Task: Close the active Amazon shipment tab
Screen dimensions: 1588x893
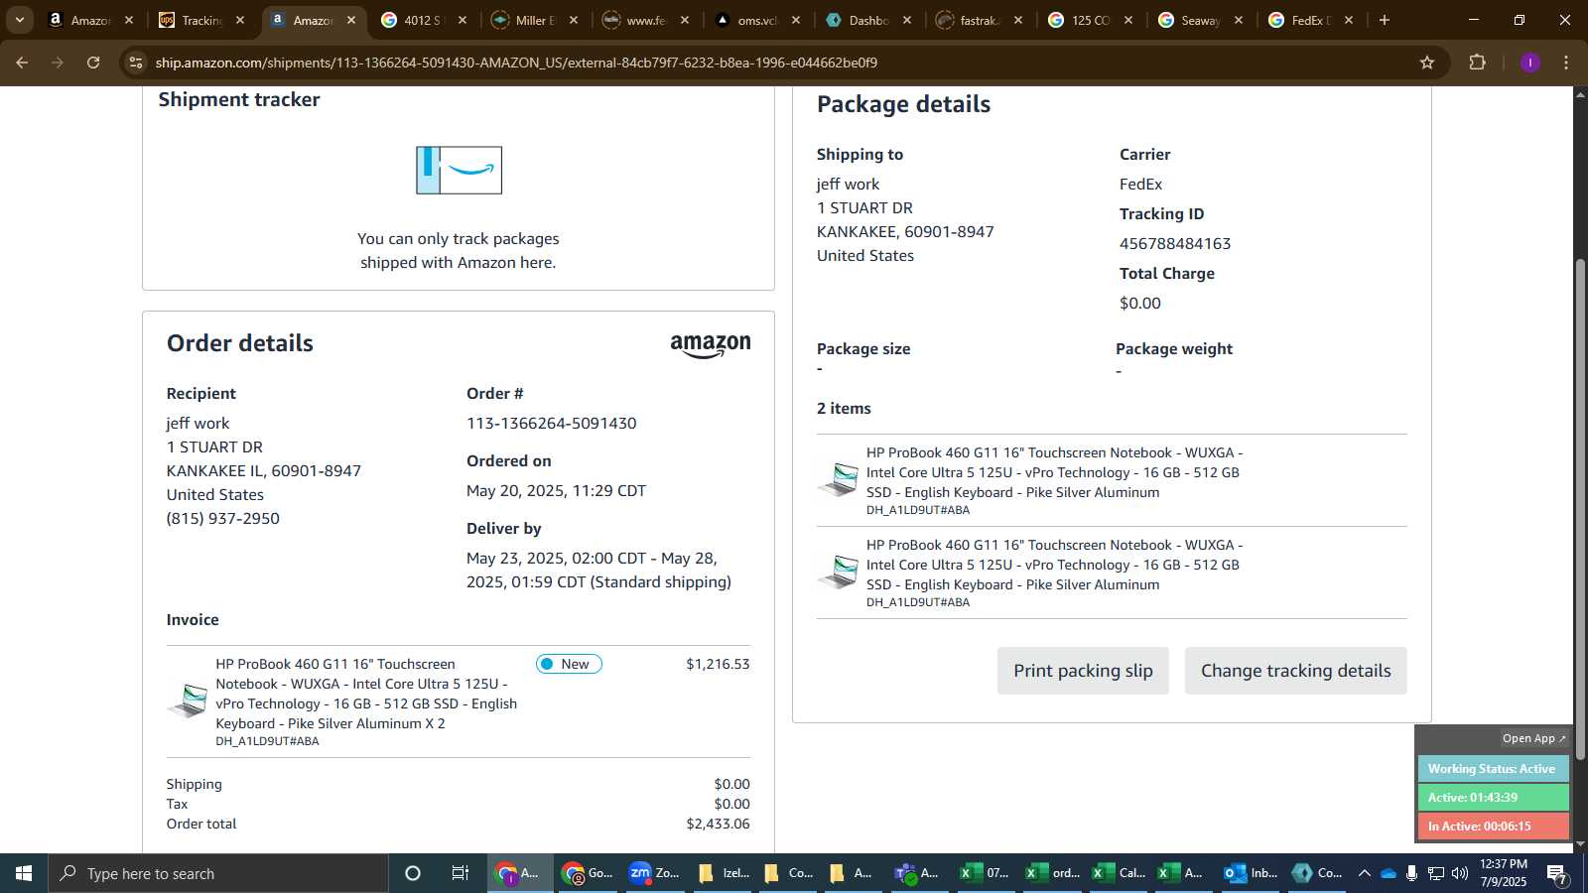Action: point(350,20)
